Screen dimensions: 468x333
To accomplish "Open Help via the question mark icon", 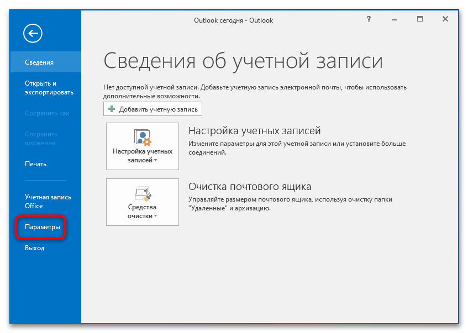I will 369,20.
